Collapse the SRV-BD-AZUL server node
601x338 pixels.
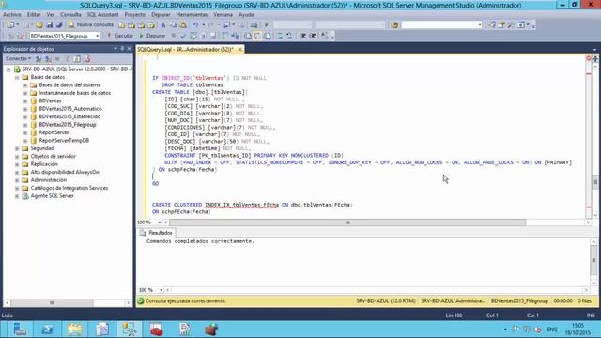pyautogui.click(x=8, y=69)
